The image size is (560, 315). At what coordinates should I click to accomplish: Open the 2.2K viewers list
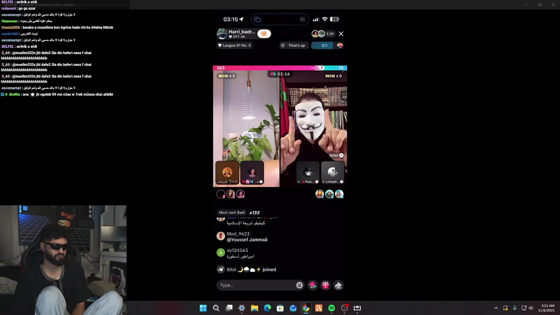coord(330,34)
